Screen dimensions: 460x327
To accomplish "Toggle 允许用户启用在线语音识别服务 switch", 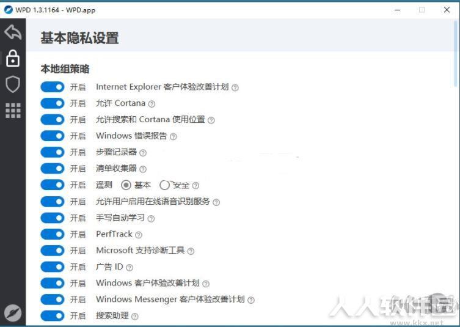I will (x=52, y=201).
